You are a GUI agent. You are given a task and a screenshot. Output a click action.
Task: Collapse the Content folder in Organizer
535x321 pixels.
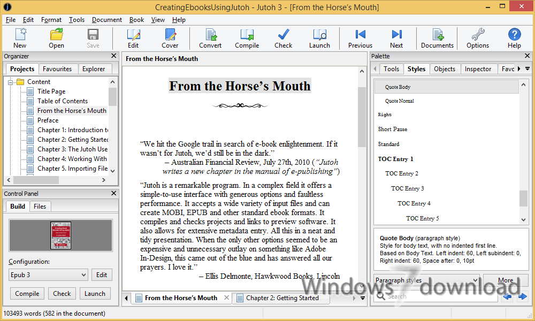click(10, 82)
